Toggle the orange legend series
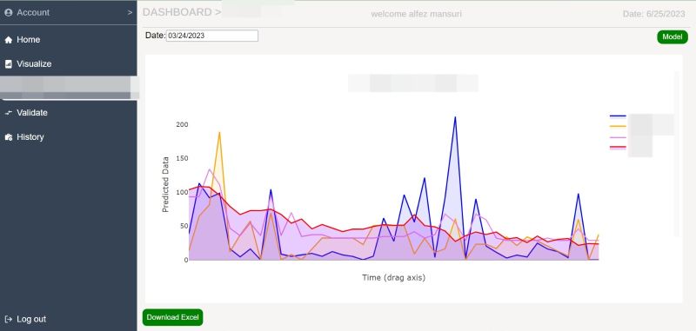 (618, 127)
